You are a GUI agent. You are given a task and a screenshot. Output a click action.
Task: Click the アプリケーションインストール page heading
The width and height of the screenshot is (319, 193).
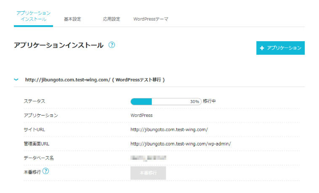pyautogui.click(x=58, y=45)
